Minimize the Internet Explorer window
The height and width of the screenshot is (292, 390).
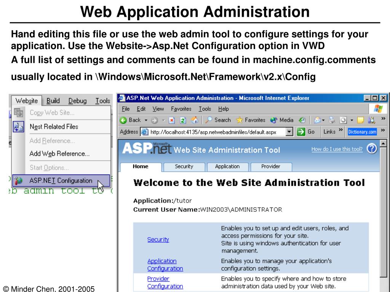pos(367,98)
